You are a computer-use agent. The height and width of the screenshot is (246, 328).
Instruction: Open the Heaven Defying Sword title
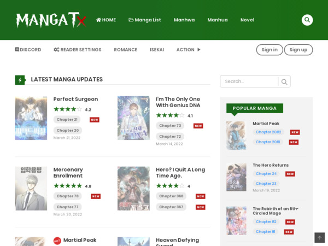click(x=177, y=242)
